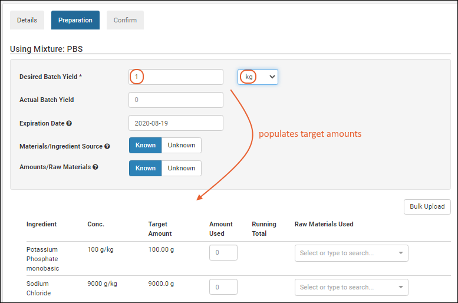Click help icon next to Amounts/Raw Materials
Screen dimensions: 458x303
click(x=95, y=167)
